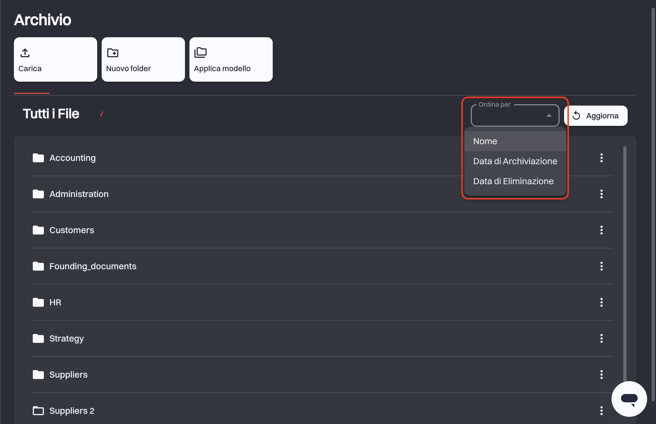
Task: Open the HR folder icon
Action: [x=38, y=302]
